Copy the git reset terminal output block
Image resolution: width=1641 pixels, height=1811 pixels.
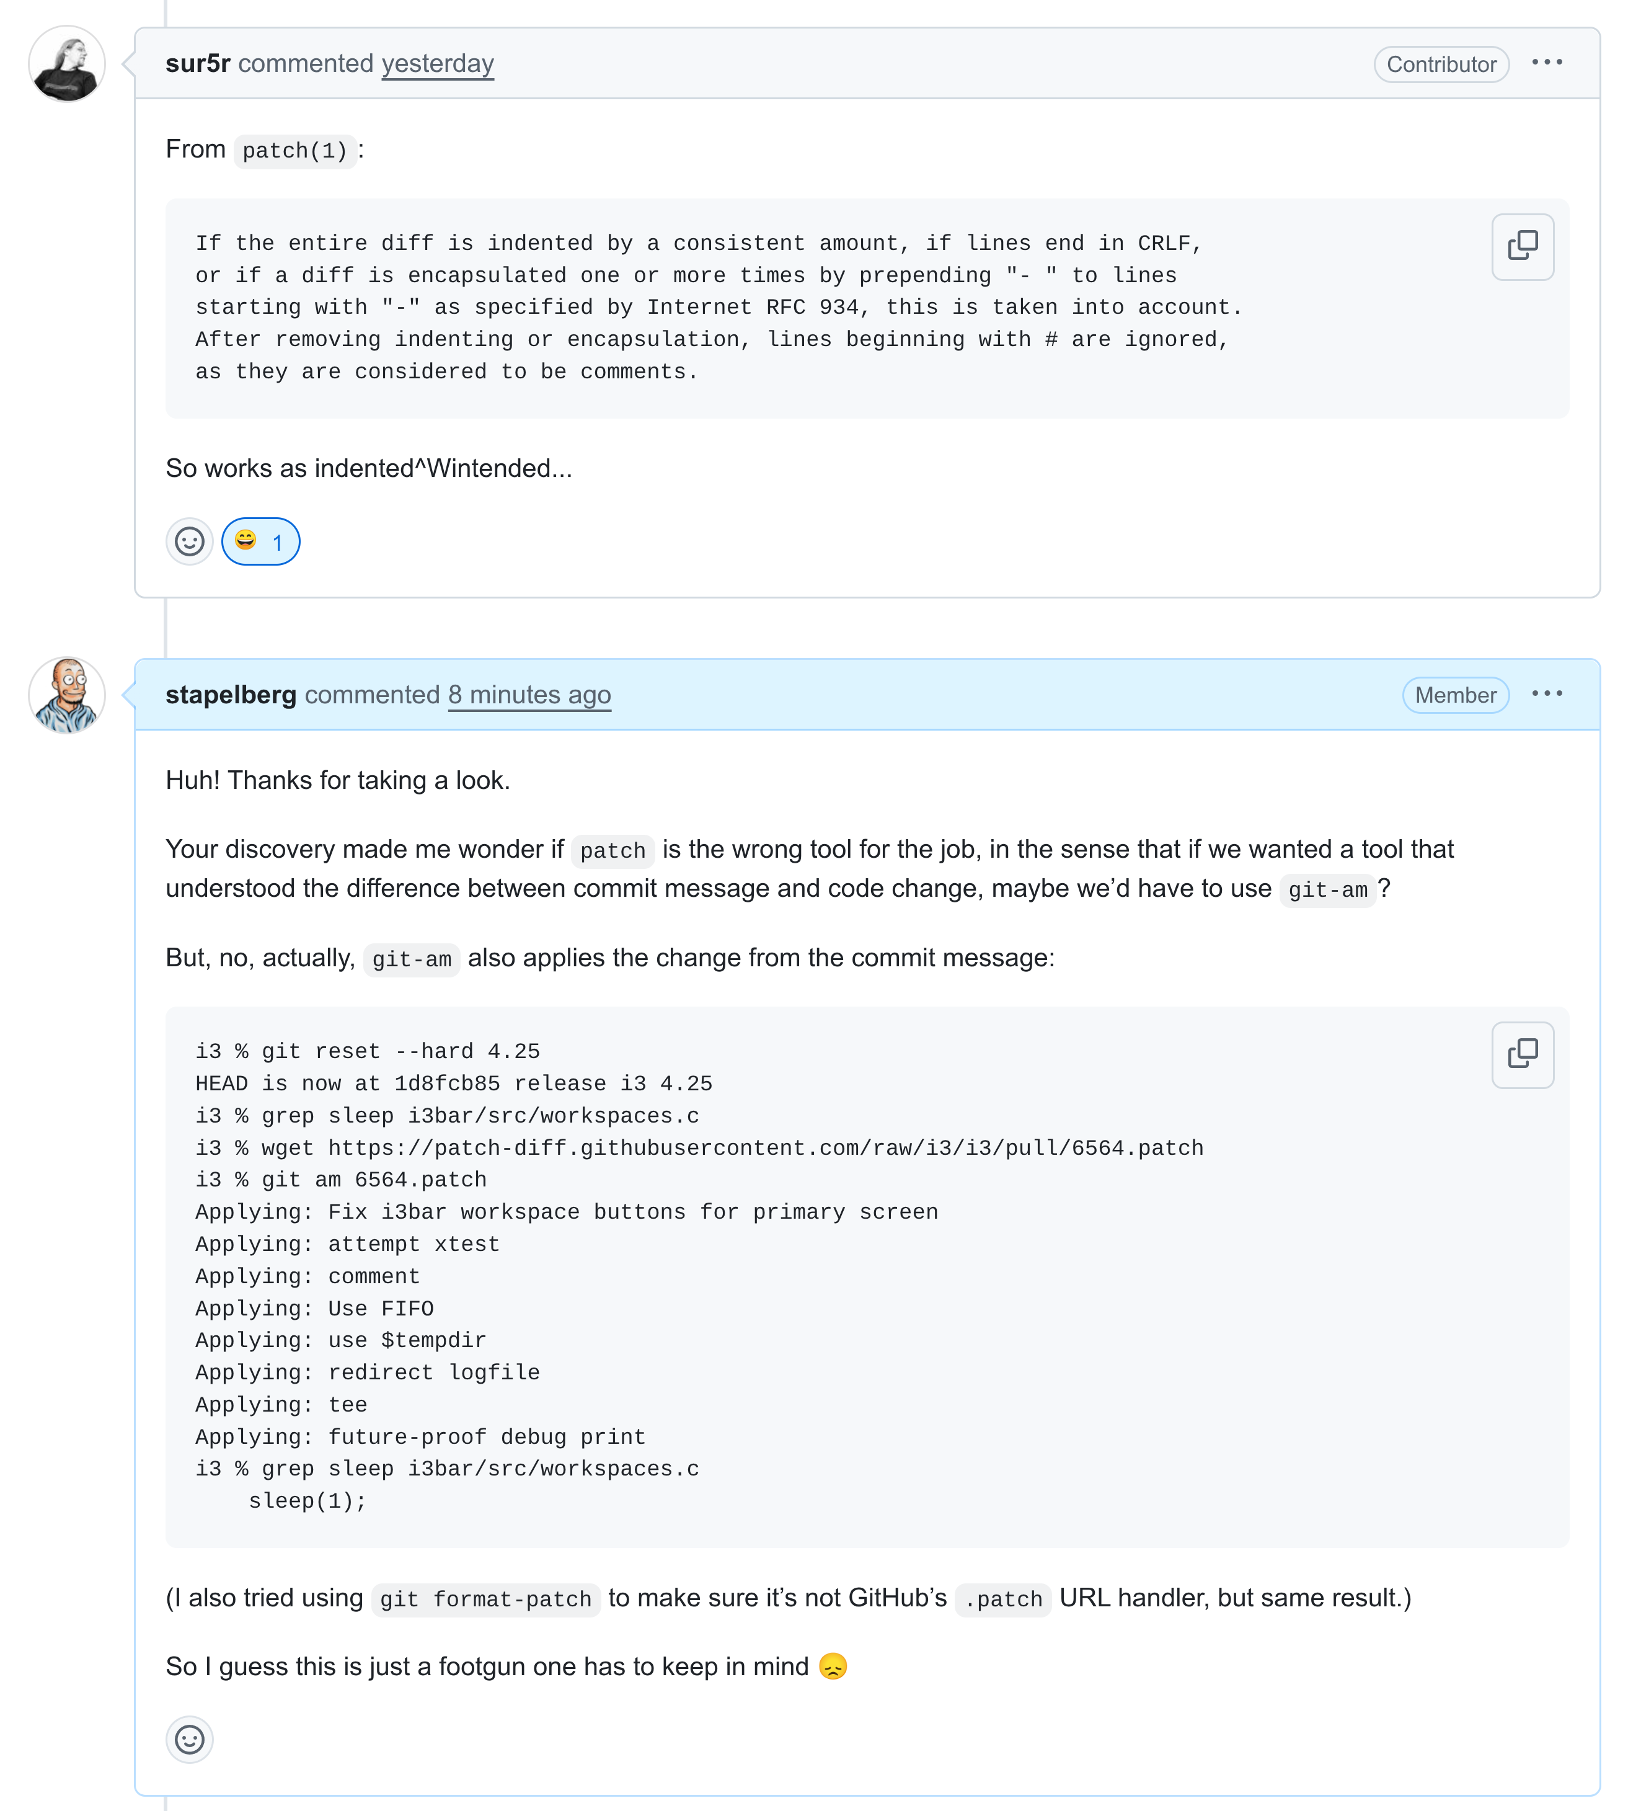1521,1054
